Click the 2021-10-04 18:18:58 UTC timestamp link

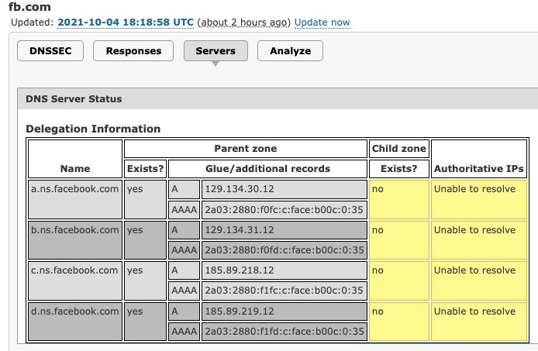(x=126, y=22)
